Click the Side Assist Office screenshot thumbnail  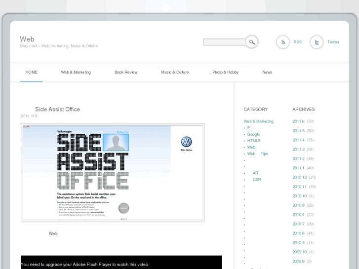coord(113,173)
